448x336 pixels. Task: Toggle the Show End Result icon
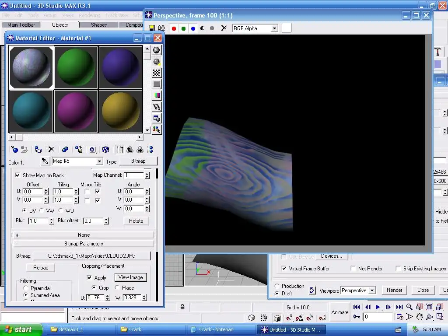coord(120,150)
